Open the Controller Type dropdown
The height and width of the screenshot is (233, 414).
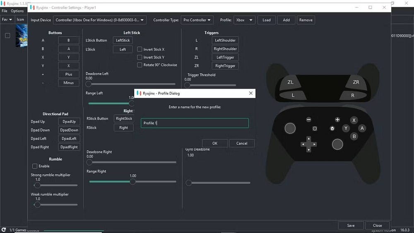[197, 20]
